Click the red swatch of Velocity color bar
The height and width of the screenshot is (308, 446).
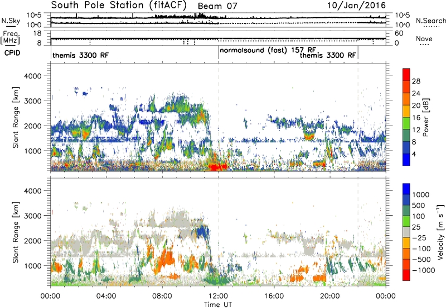point(406,275)
